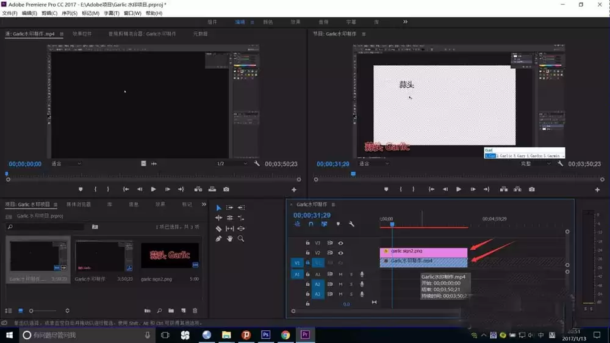
Task: Choose the Track Select Forward tool
Action: [230, 208]
